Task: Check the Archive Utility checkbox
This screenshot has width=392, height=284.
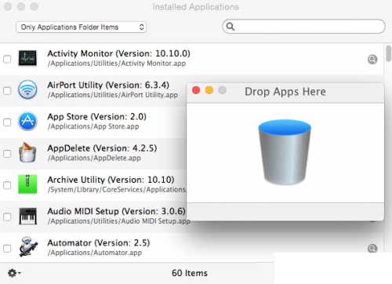Action: [7, 185]
